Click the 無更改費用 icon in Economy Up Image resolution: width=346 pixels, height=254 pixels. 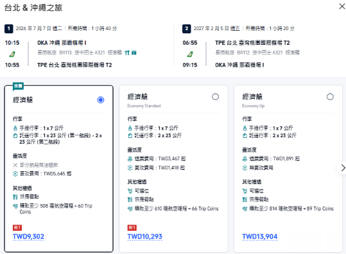245,168
